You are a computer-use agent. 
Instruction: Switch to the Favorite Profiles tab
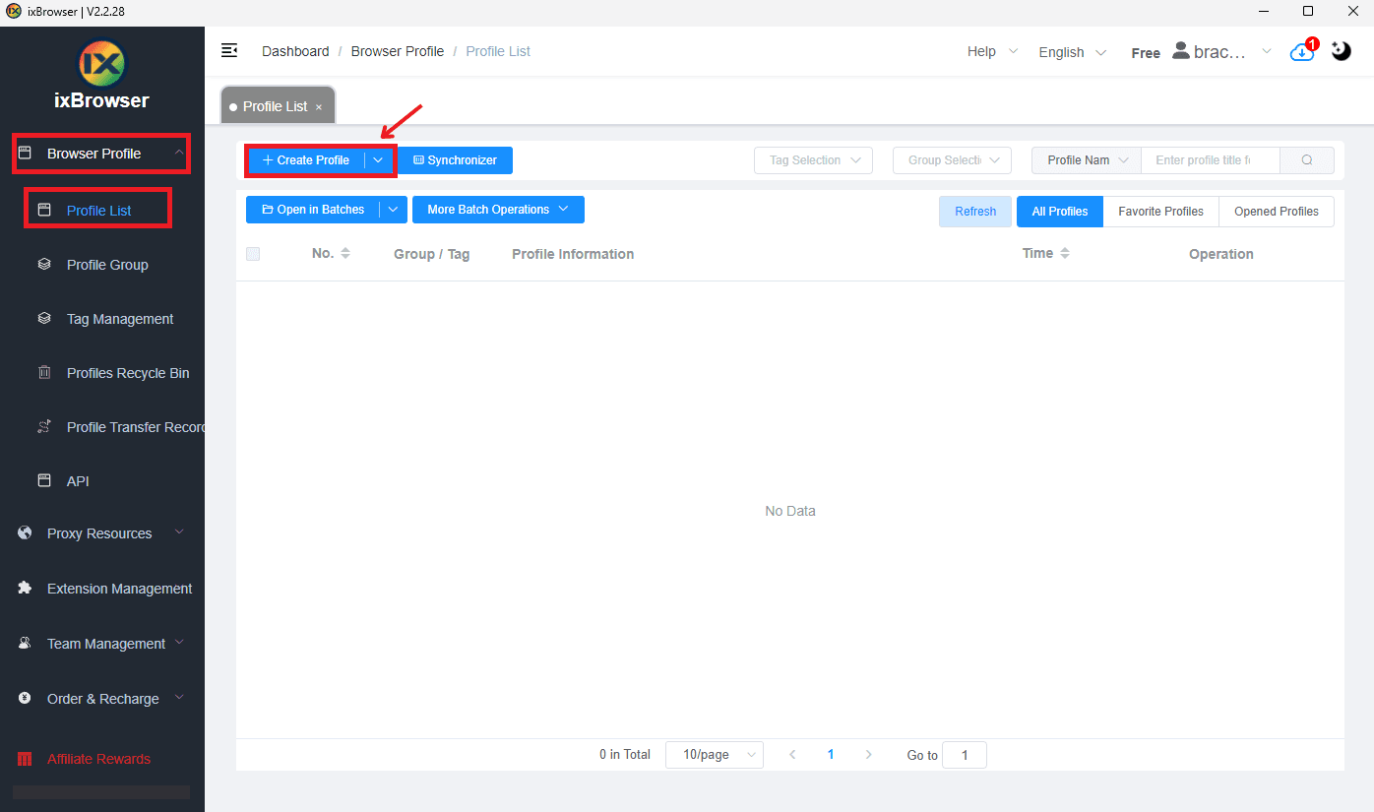click(1160, 211)
